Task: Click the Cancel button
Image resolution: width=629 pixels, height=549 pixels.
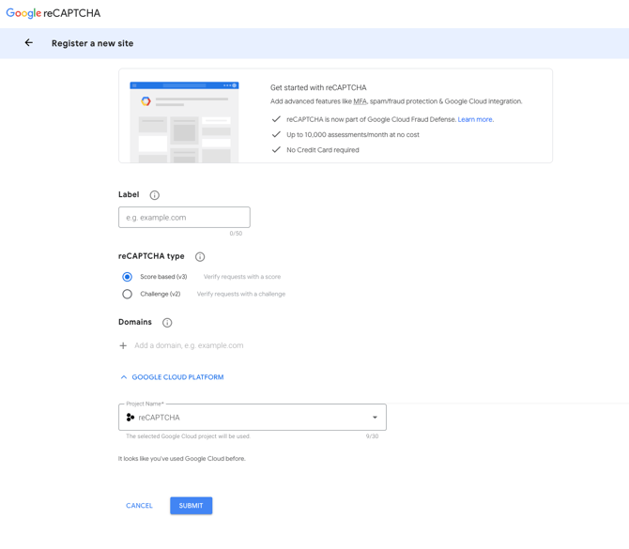Action: (139, 505)
